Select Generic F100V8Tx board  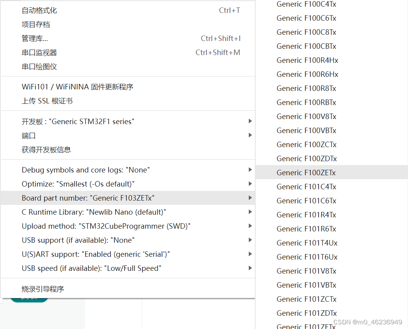332,117
